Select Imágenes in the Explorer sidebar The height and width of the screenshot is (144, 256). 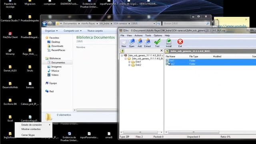click(x=56, y=67)
